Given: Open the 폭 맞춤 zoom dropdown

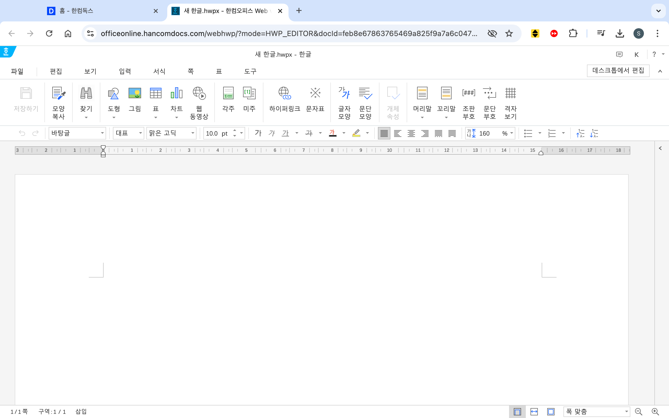Looking at the screenshot, I should pos(626,412).
